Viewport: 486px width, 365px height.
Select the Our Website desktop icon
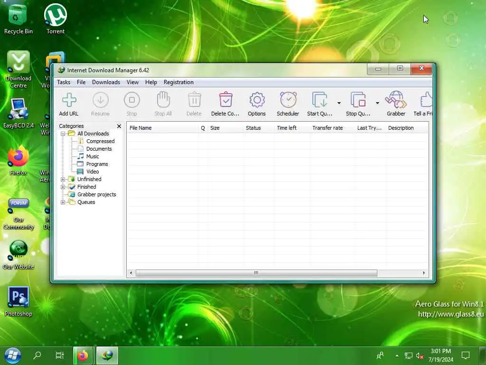(x=19, y=255)
